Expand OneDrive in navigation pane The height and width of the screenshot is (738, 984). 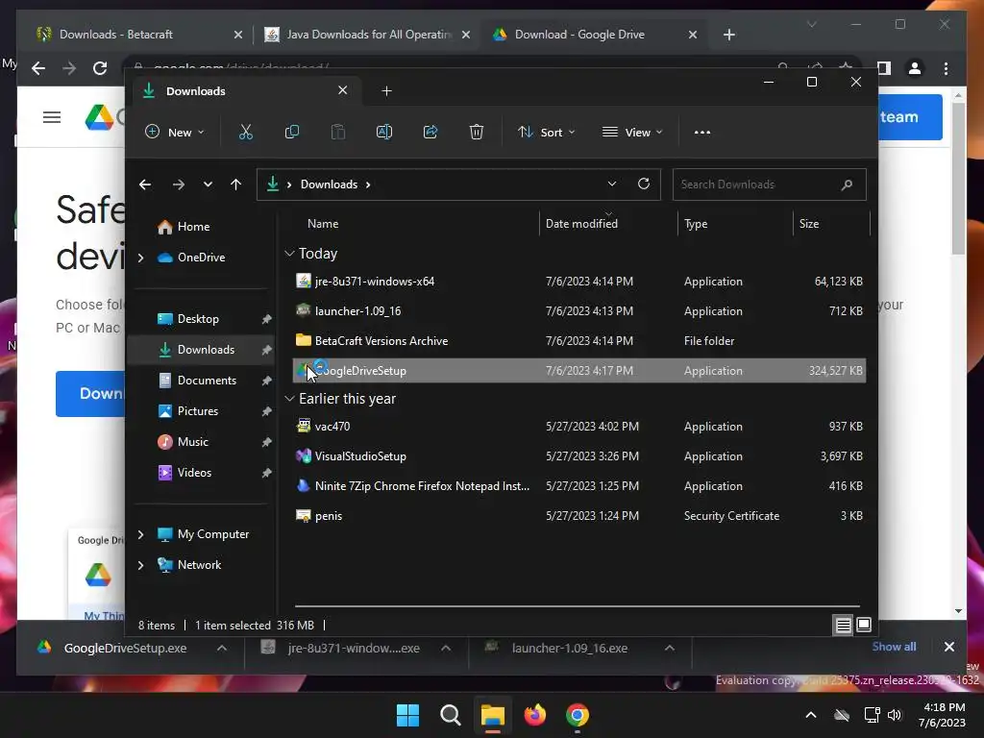pos(140,258)
